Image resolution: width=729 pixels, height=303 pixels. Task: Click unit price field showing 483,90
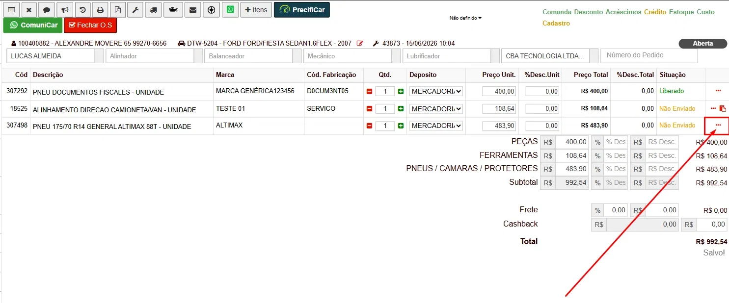click(499, 126)
